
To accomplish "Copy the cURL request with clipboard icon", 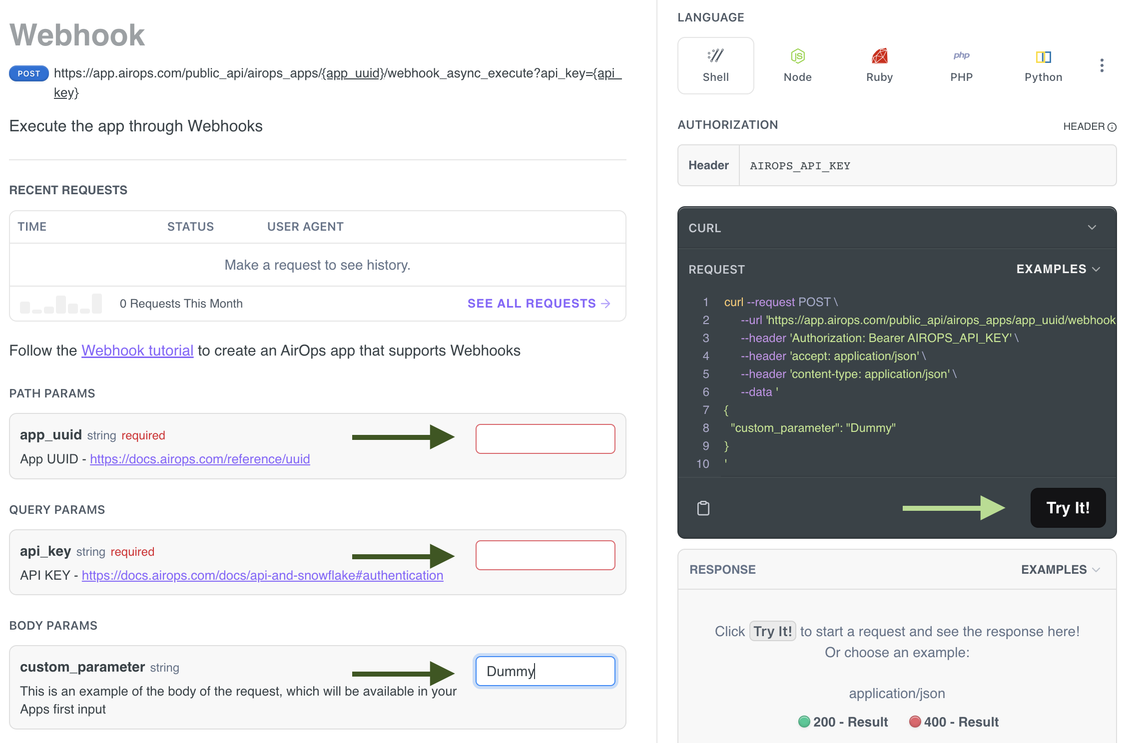I will click(x=703, y=508).
